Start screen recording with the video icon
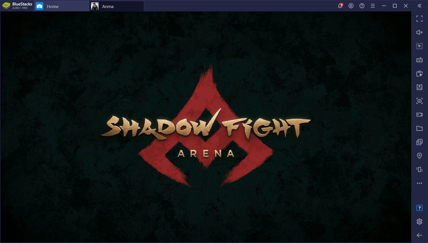This screenshot has width=428, height=243. pyautogui.click(x=420, y=115)
